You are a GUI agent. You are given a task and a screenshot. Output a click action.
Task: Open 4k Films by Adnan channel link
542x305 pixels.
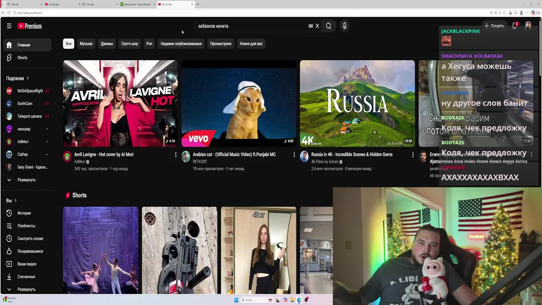[x=325, y=162]
